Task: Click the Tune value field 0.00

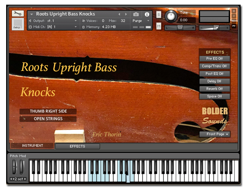Action: coord(187,20)
